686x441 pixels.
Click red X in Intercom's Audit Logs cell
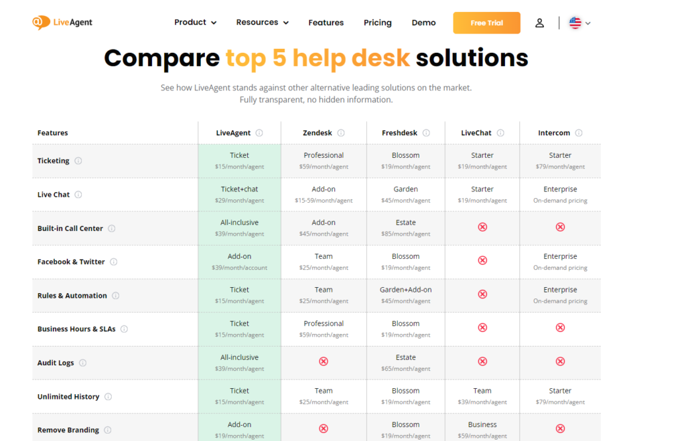tap(560, 361)
